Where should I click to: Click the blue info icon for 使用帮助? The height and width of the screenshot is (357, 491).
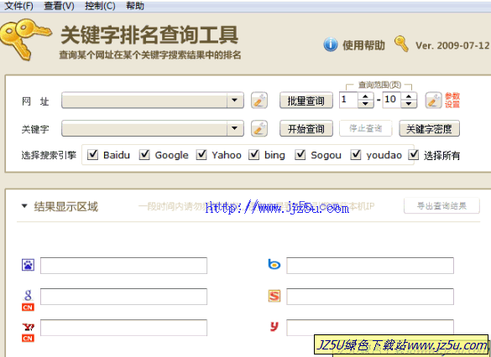(x=331, y=44)
